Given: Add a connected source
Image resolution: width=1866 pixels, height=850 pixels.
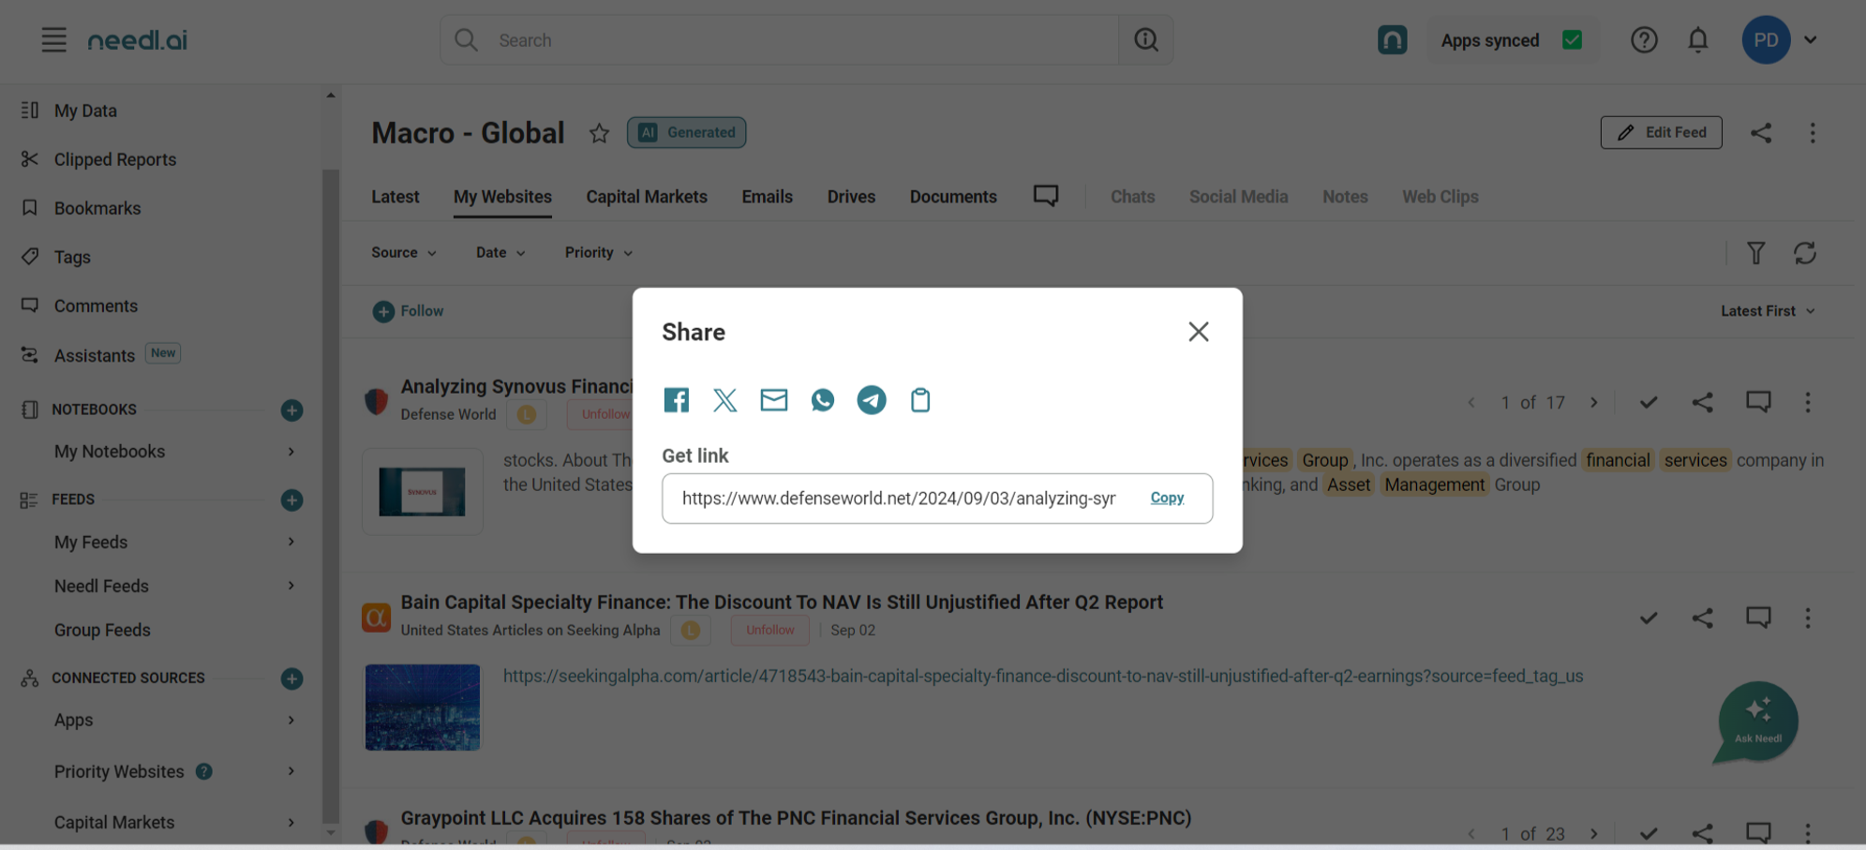Looking at the screenshot, I should click(291, 679).
